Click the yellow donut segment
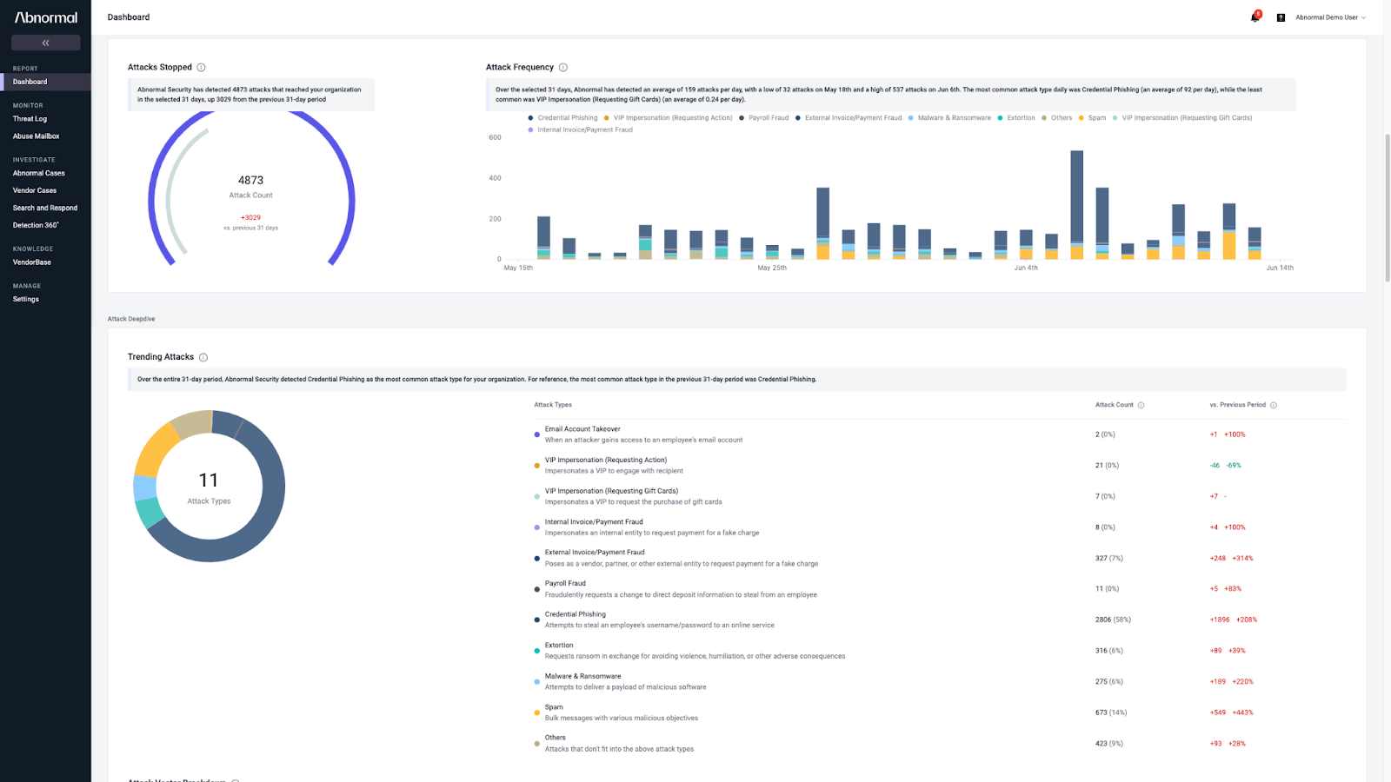 156,450
